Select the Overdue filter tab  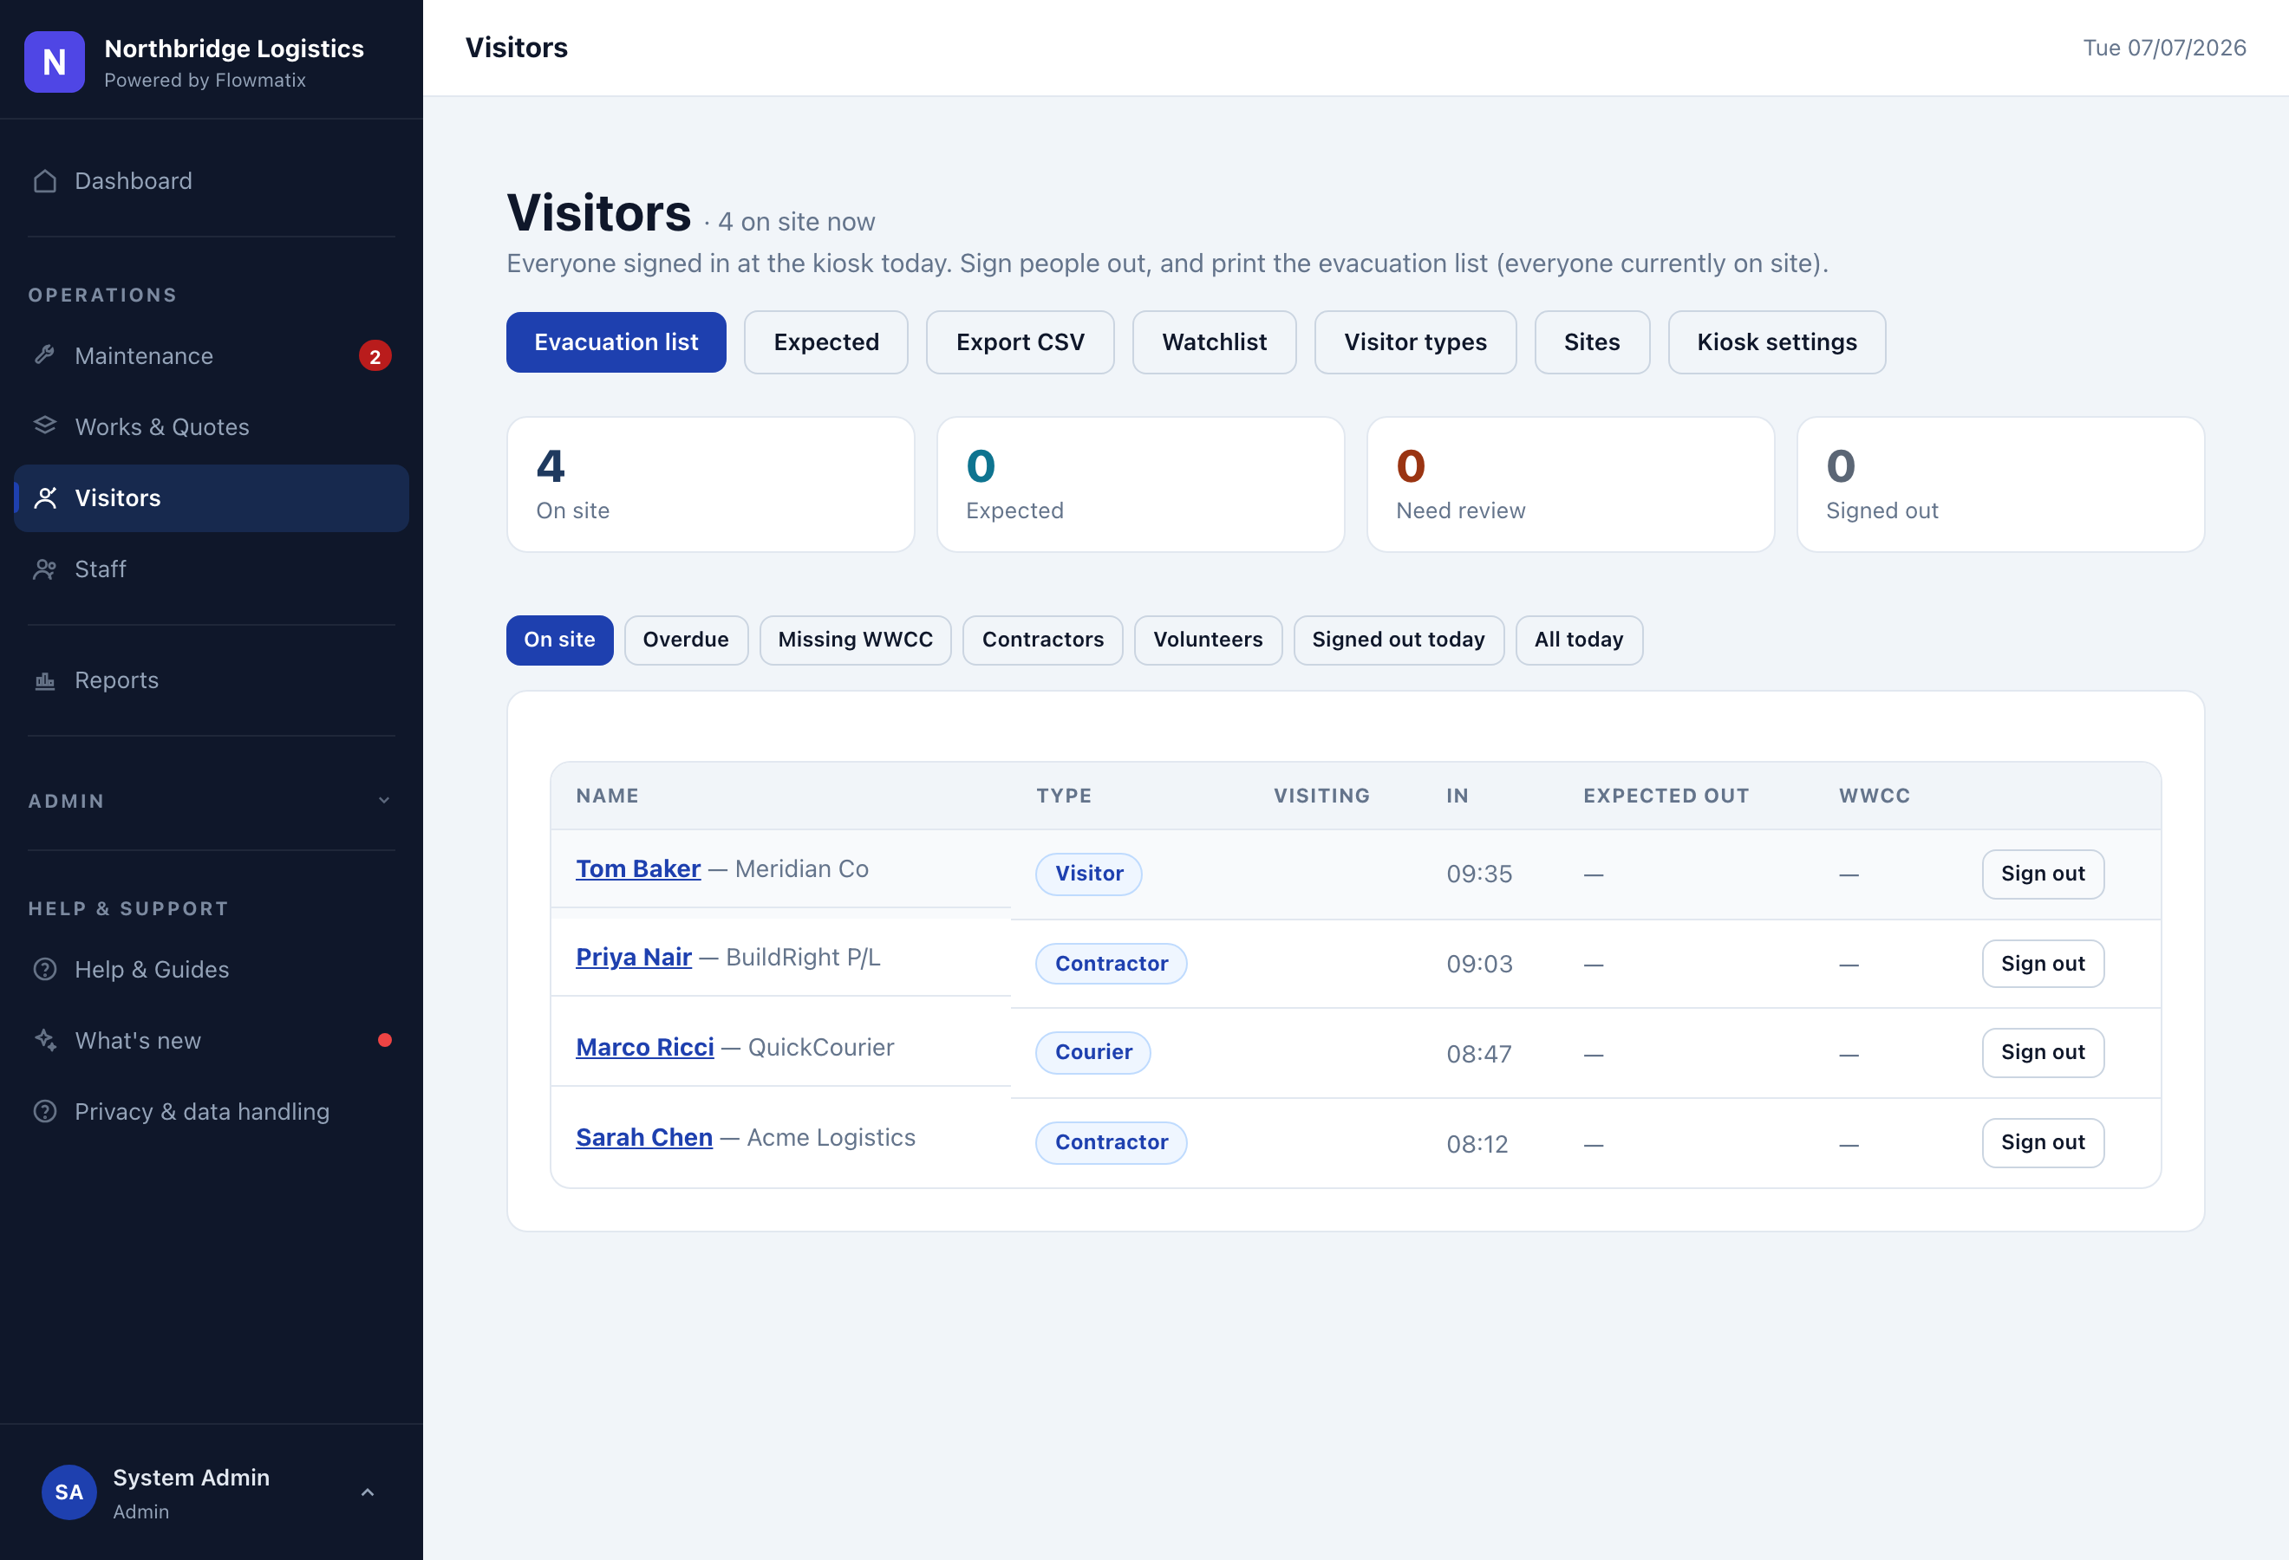pyautogui.click(x=686, y=640)
